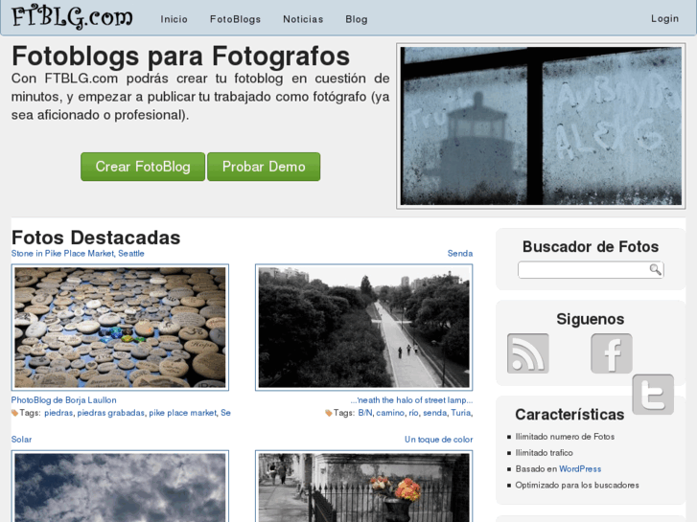Screen dimensions: 697x522
Task: Open the Facebook icon under Siguenos
Action: click(612, 353)
